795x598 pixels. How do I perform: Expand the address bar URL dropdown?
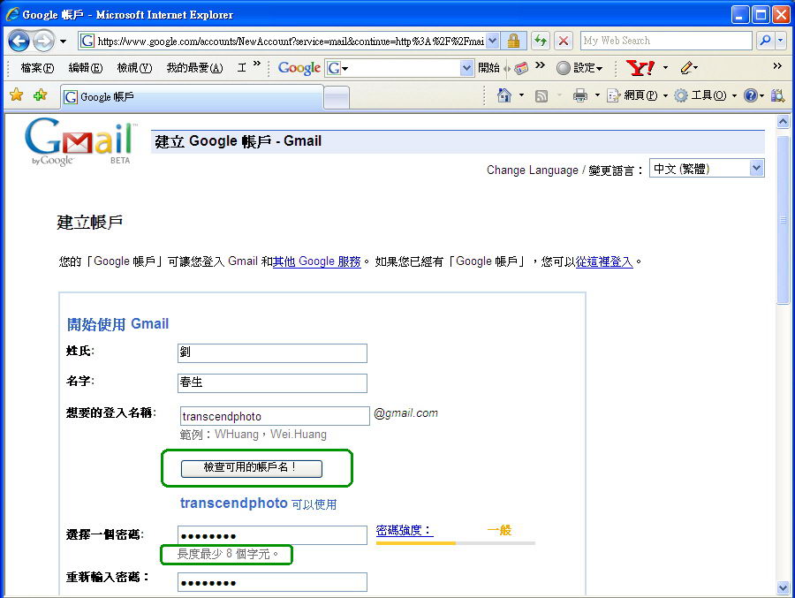[493, 42]
